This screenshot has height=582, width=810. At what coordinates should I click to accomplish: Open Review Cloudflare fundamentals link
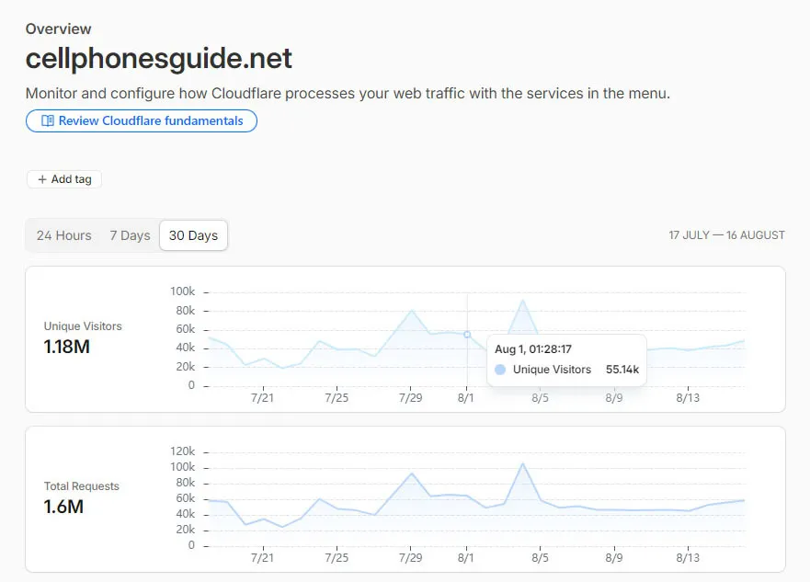point(141,120)
